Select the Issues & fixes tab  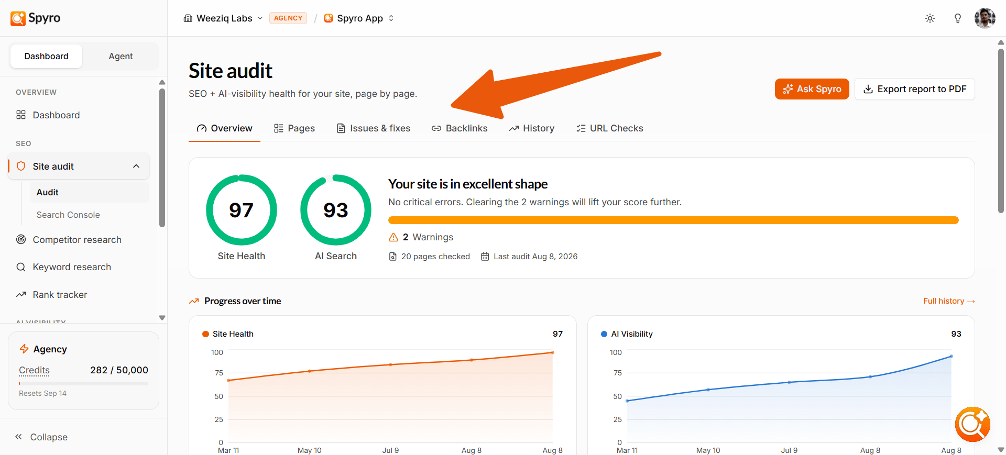point(373,128)
